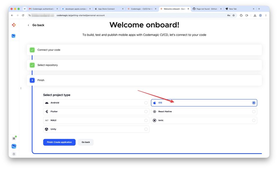Viewport: 278px width, 169px height.
Task: Select the Android radio button
Action: click(x=146, y=103)
